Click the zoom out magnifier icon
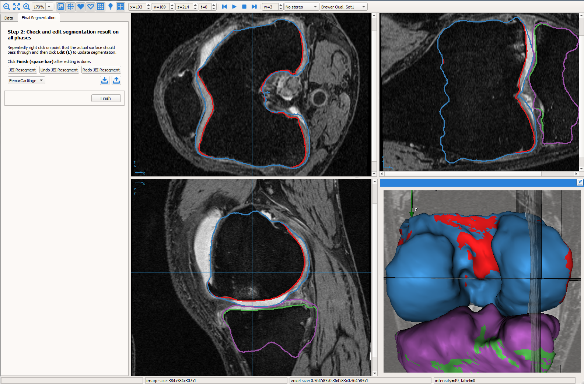The height and width of the screenshot is (384, 584). point(6,7)
